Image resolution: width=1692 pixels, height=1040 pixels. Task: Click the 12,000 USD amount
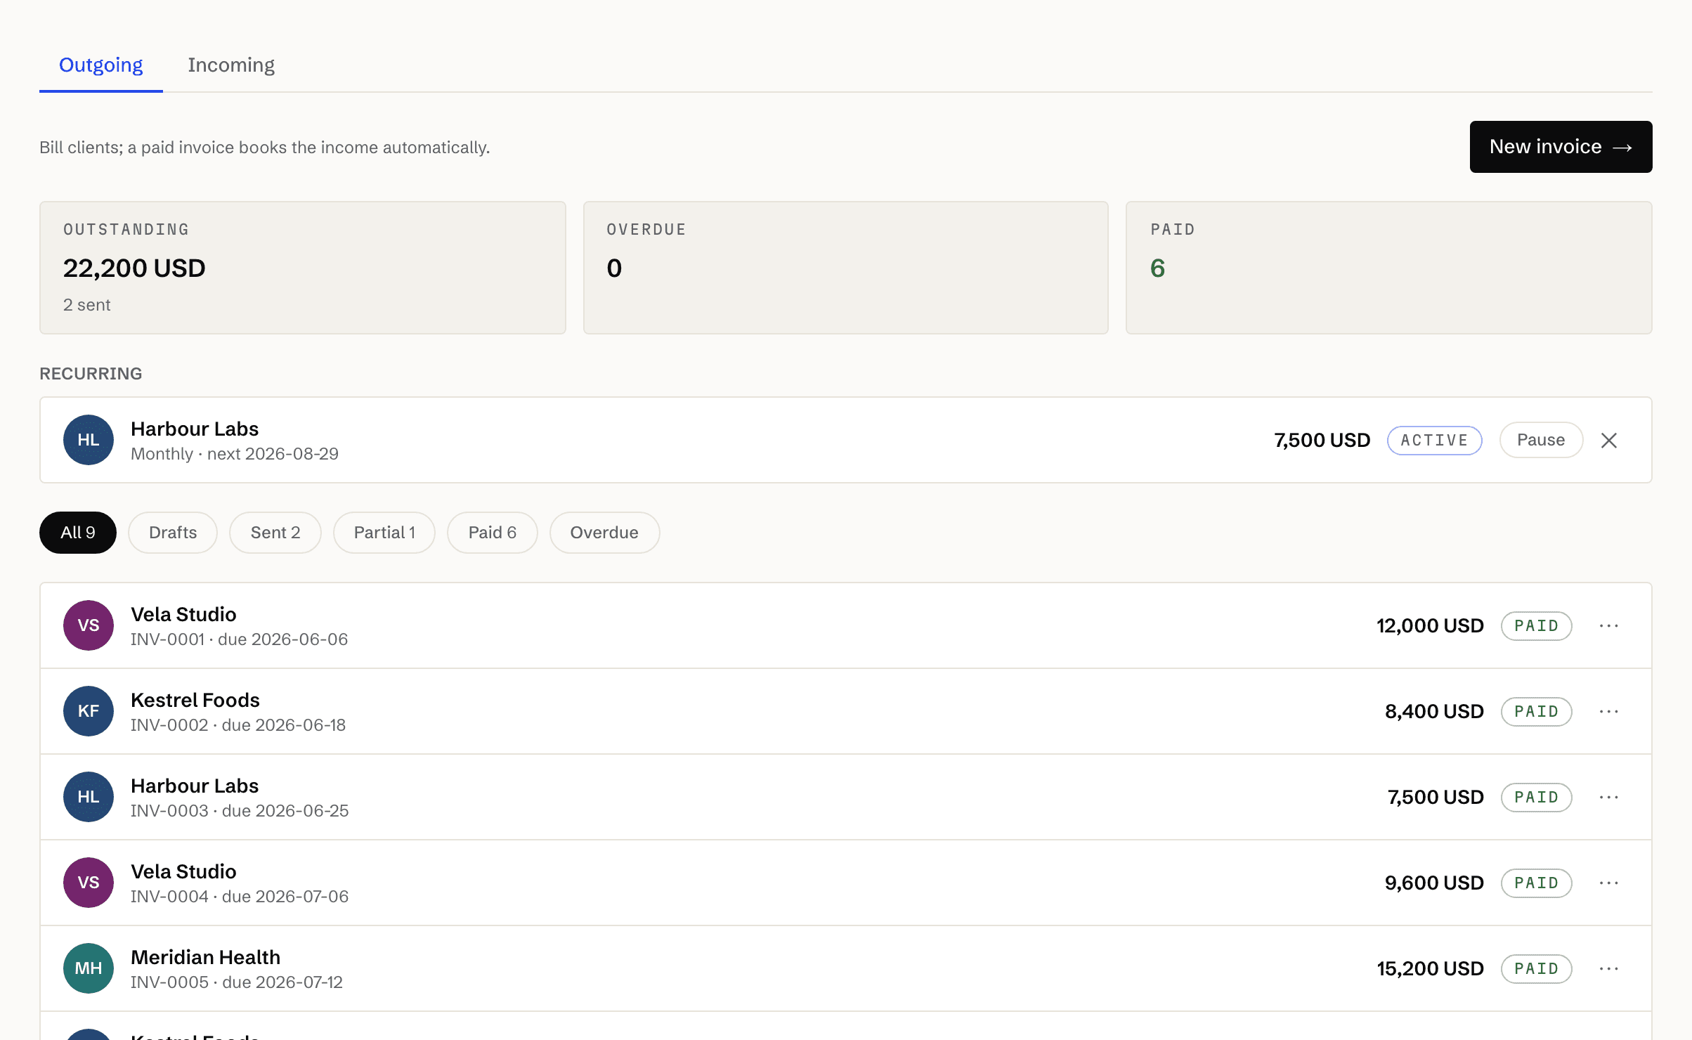(x=1430, y=625)
